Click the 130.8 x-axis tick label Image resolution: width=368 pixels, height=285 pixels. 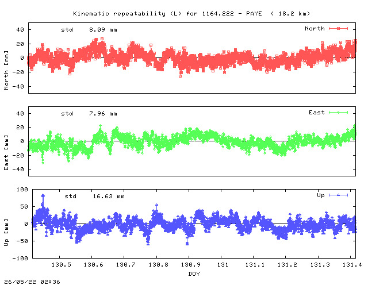pyautogui.click(x=159, y=265)
